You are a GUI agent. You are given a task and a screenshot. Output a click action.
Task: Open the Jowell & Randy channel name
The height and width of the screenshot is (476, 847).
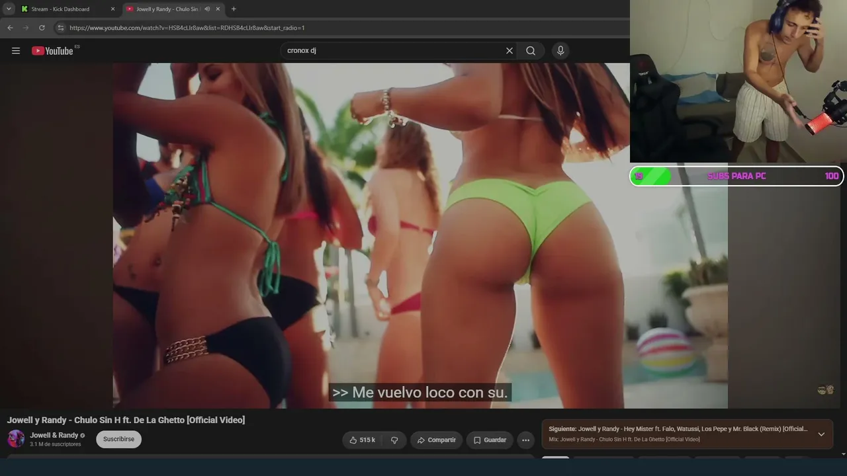coord(54,435)
